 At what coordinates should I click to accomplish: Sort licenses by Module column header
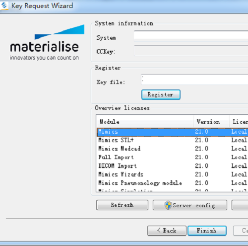[145, 122]
